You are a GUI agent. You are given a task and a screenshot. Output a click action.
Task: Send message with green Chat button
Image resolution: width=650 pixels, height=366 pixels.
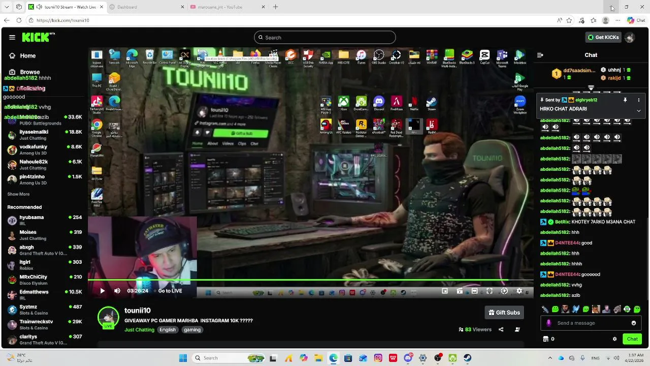(x=632, y=339)
